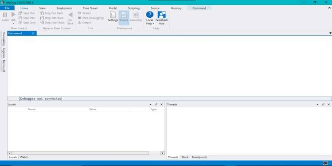This screenshot has height=166, width=332.
Task: Open the Memory ribbon tab
Action: tap(176, 8)
